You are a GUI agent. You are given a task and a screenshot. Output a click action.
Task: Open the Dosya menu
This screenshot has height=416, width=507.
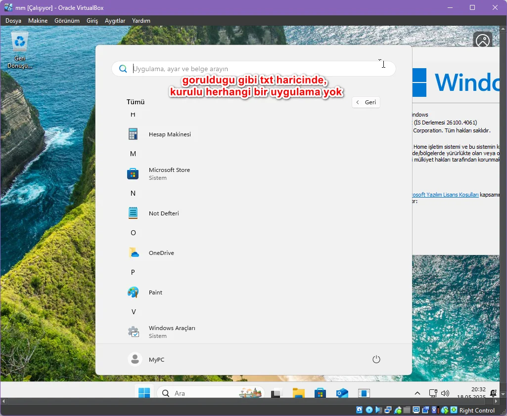13,20
